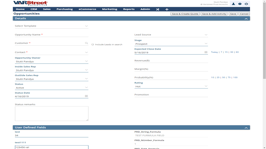The height and width of the screenshot is (149, 266).
Task: Click the Customer search magnifier icon
Action: (86, 43)
